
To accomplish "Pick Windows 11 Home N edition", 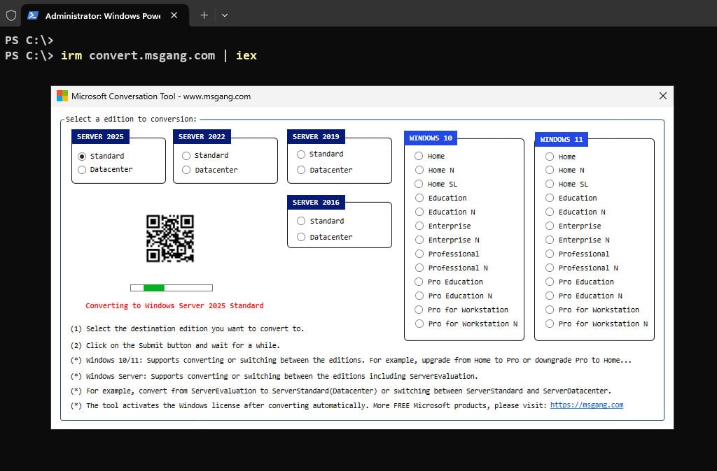I will click(550, 170).
